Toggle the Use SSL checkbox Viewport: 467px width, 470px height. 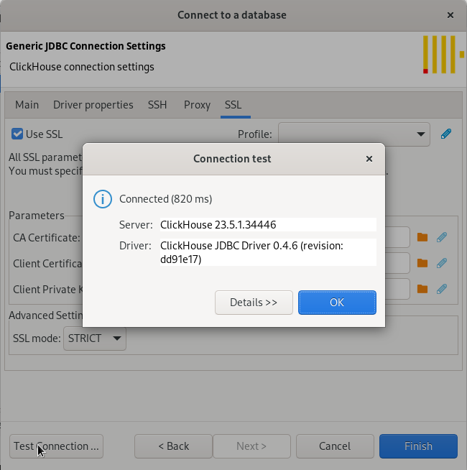[18, 134]
